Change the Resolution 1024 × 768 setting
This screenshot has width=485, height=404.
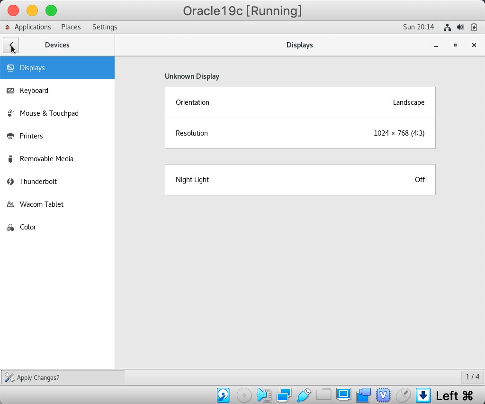tap(300, 133)
